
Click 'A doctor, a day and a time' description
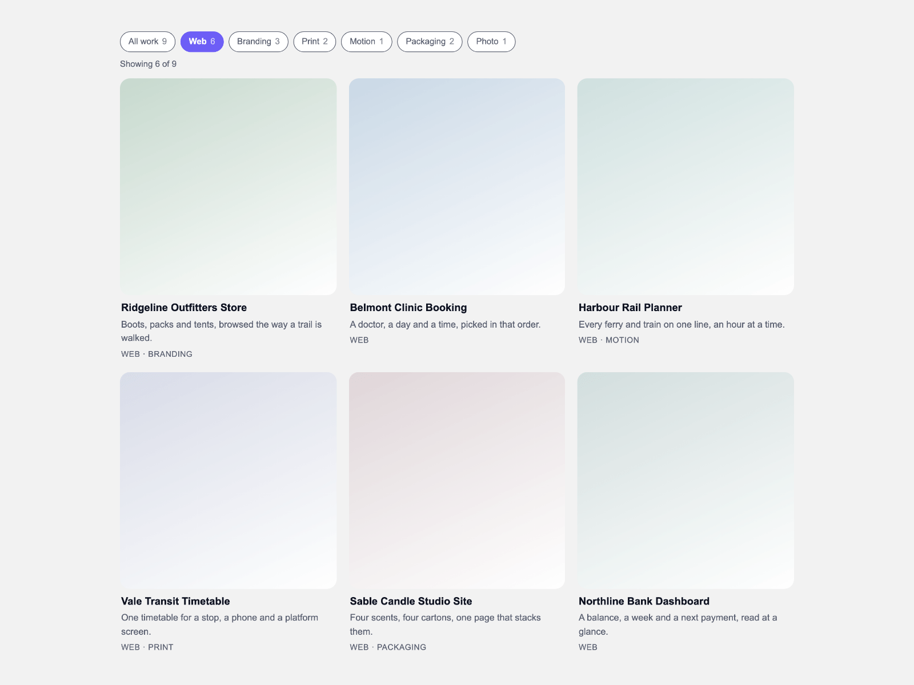click(446, 324)
